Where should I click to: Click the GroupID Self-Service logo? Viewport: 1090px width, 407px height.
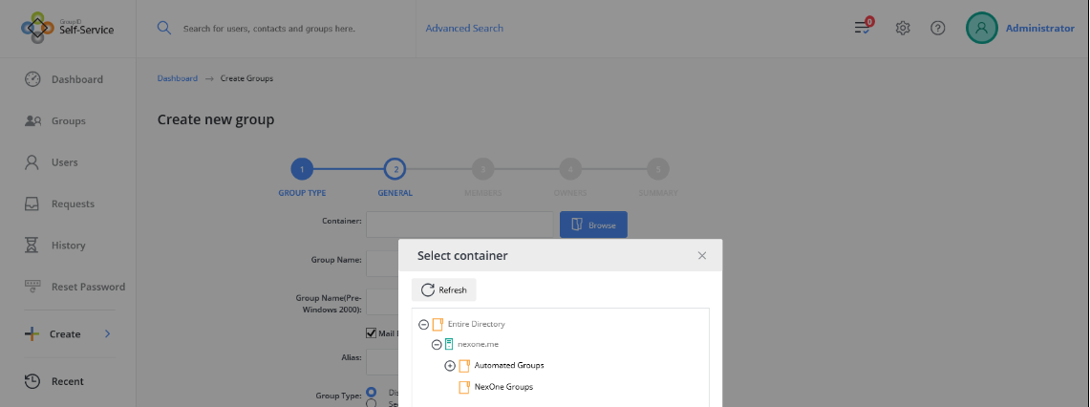68,28
